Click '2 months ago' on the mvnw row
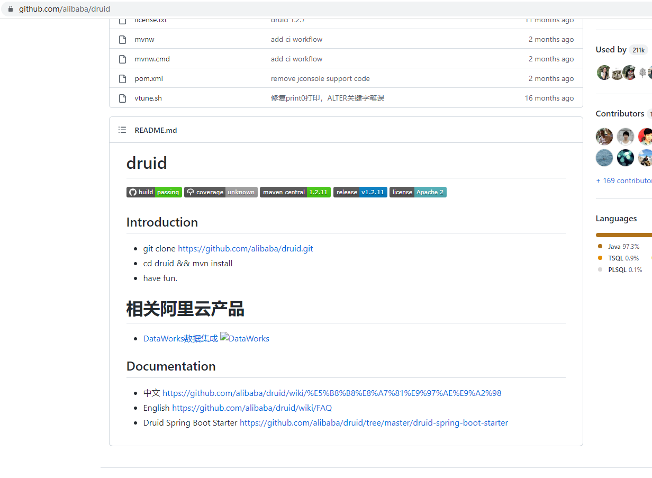Viewport: 652px width, 478px height. coord(551,40)
